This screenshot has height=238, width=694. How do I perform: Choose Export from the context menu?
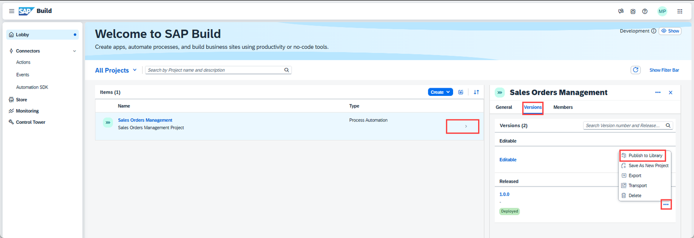[x=645, y=175]
